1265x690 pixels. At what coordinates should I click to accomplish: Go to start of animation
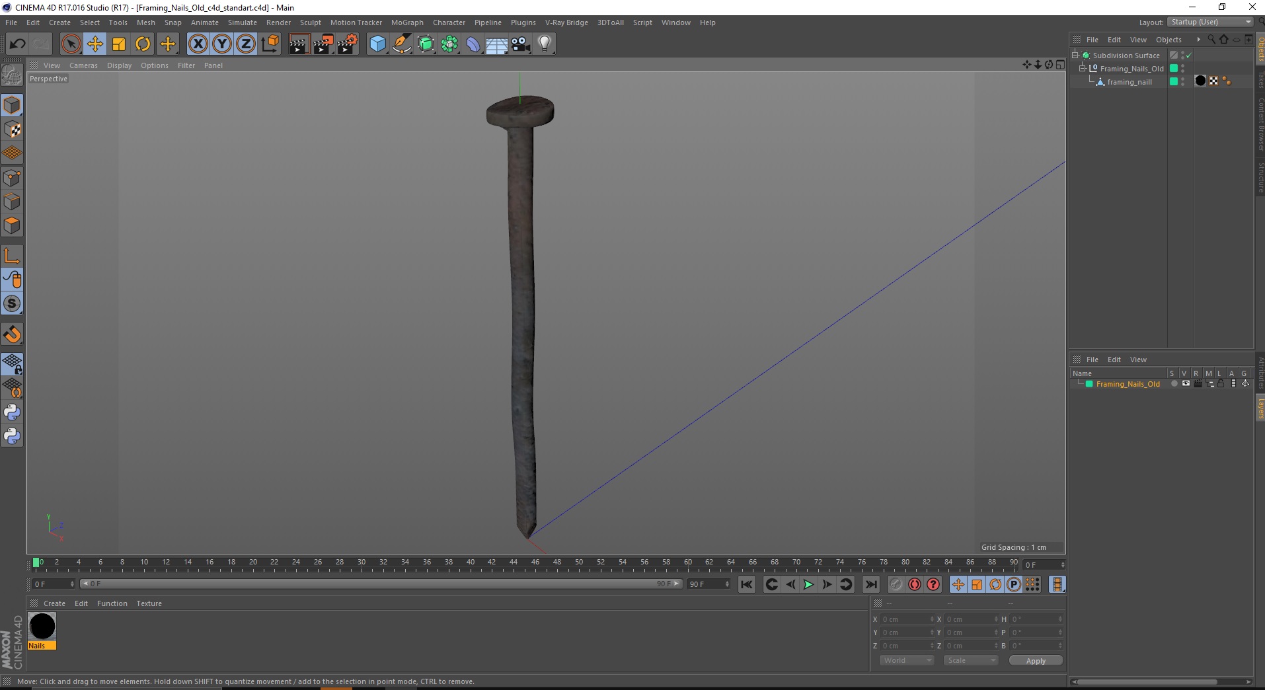(746, 584)
